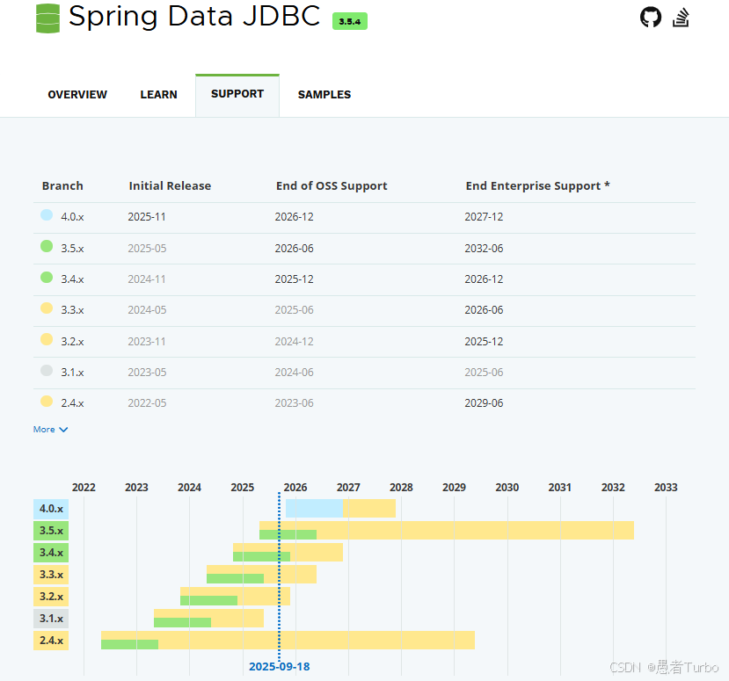Click the blue OSS support bar for 4.0.x
The height and width of the screenshot is (681, 729).
(312, 508)
